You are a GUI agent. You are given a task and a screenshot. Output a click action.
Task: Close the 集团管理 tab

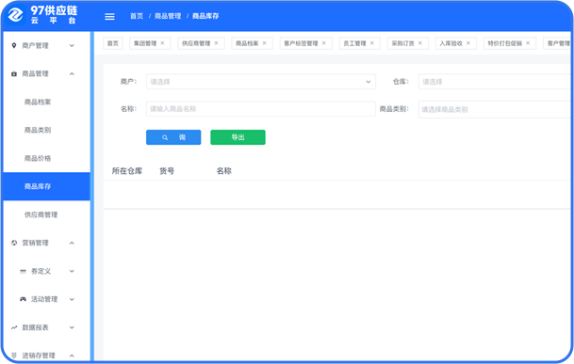[x=162, y=43]
